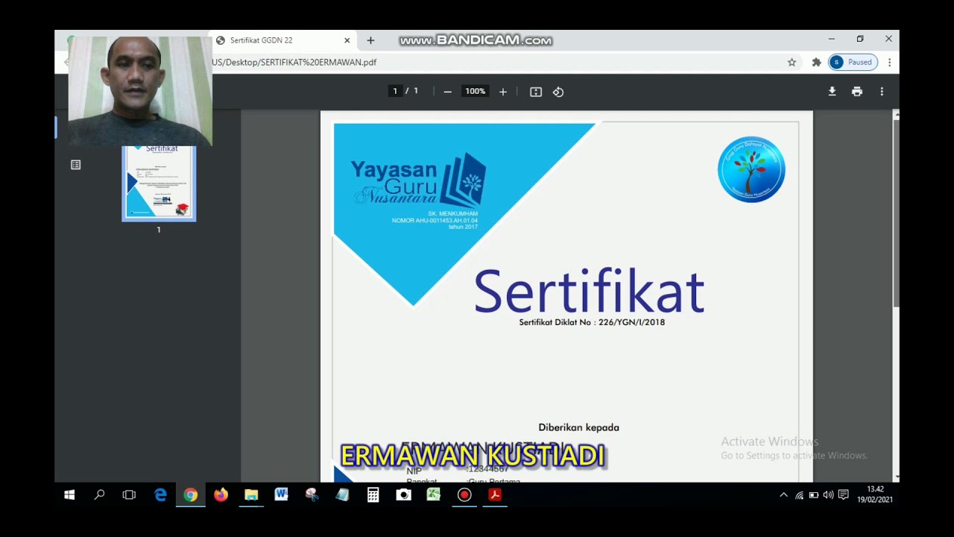
Task: Open Windows taskbar search
Action: pos(99,494)
